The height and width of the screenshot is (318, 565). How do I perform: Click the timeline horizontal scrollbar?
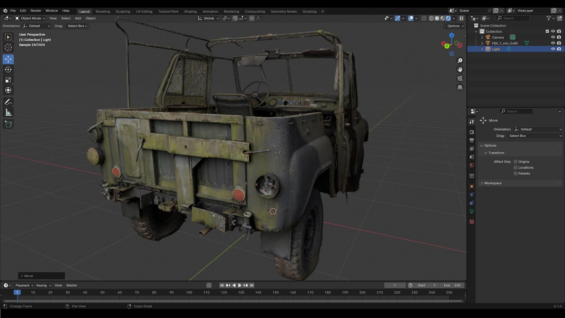(233, 301)
